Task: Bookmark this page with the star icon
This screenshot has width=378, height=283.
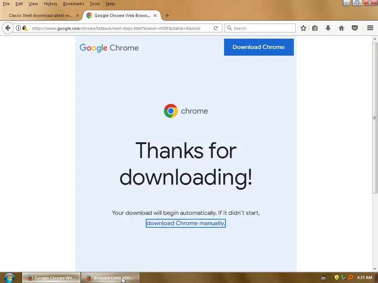Action: [x=303, y=28]
